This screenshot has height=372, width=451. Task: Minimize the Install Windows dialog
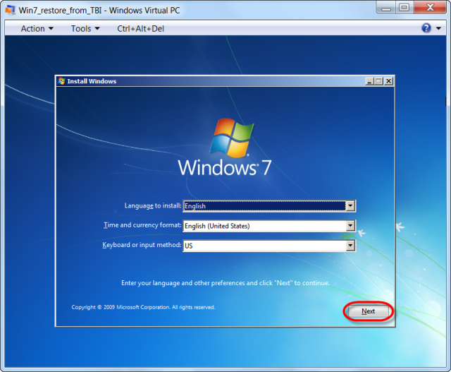click(x=369, y=81)
